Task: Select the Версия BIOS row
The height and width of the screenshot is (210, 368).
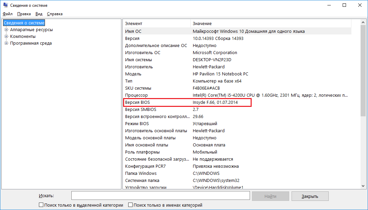Action: pos(187,102)
